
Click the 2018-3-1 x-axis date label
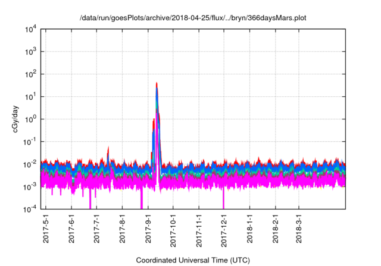pos(299,229)
